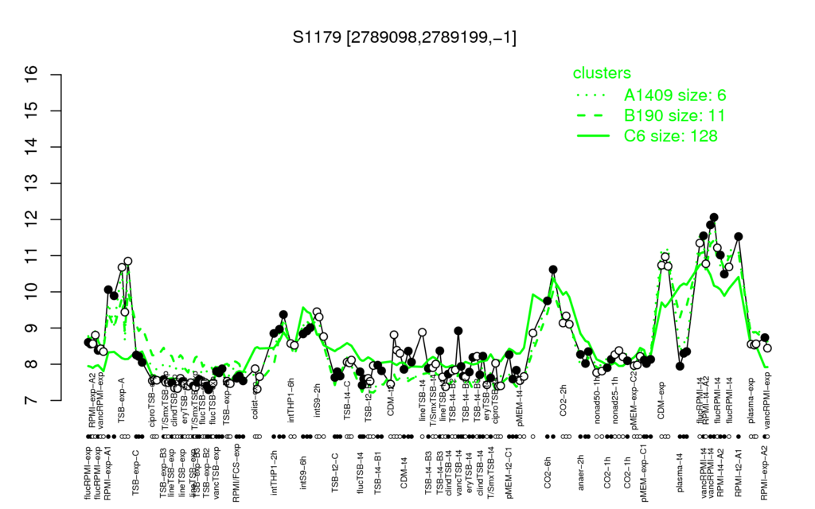Select the A1409 size: 6 legend entry
Screen dimensions: 815x509
[675, 95]
